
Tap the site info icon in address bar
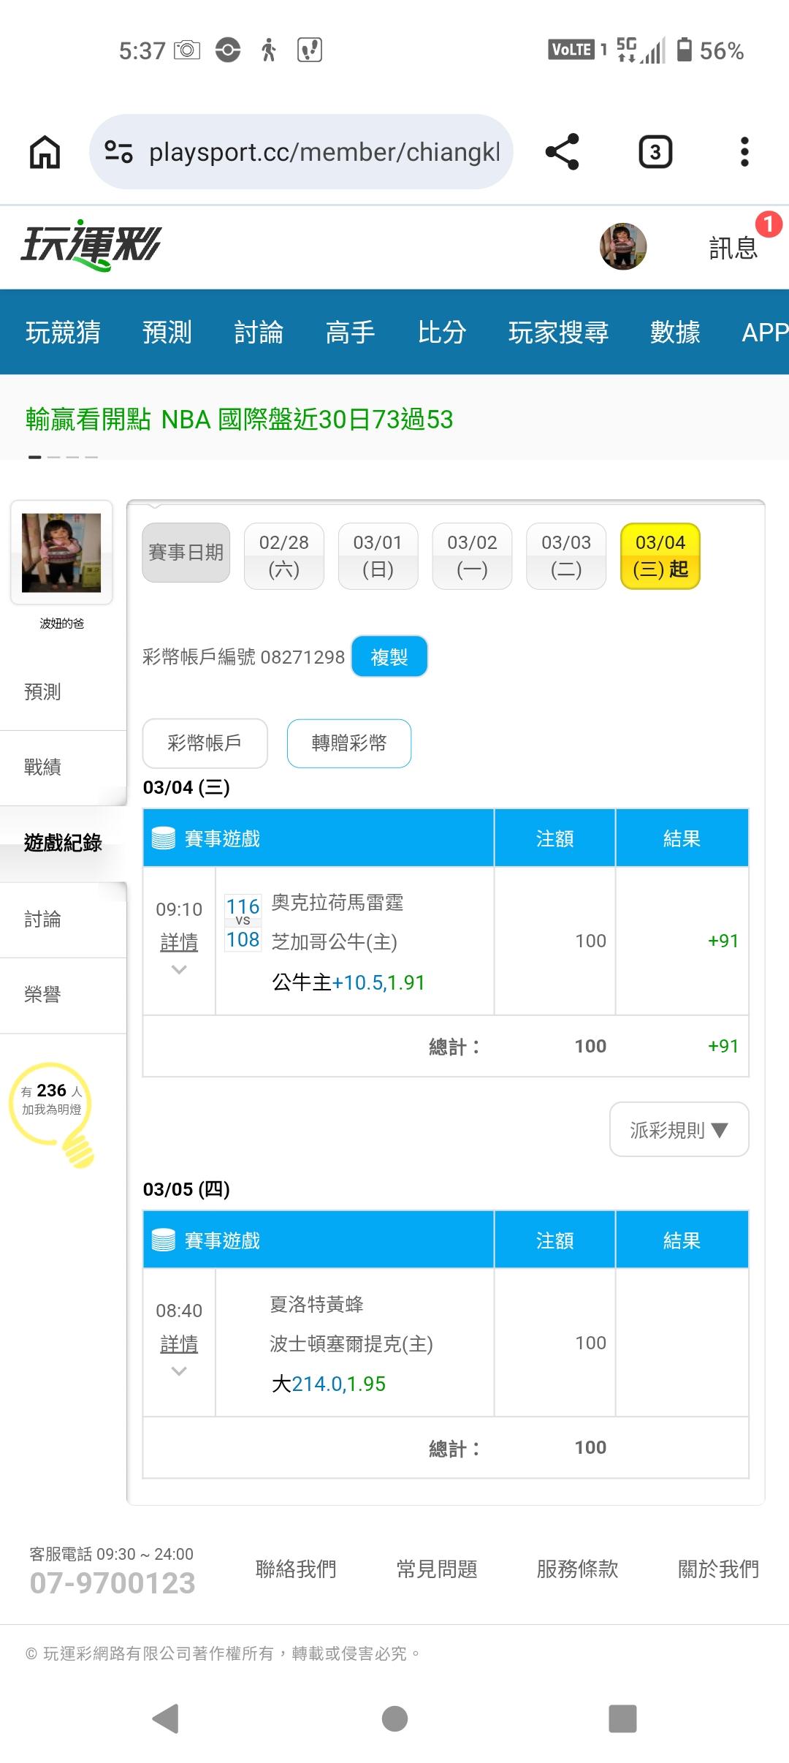(118, 152)
